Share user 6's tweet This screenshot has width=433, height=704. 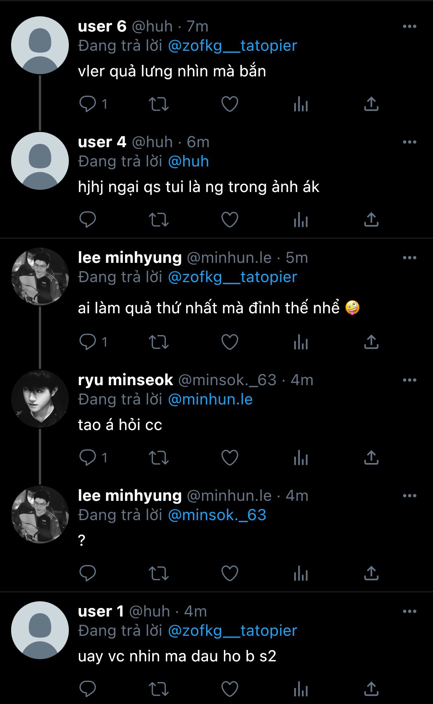pyautogui.click(x=371, y=104)
